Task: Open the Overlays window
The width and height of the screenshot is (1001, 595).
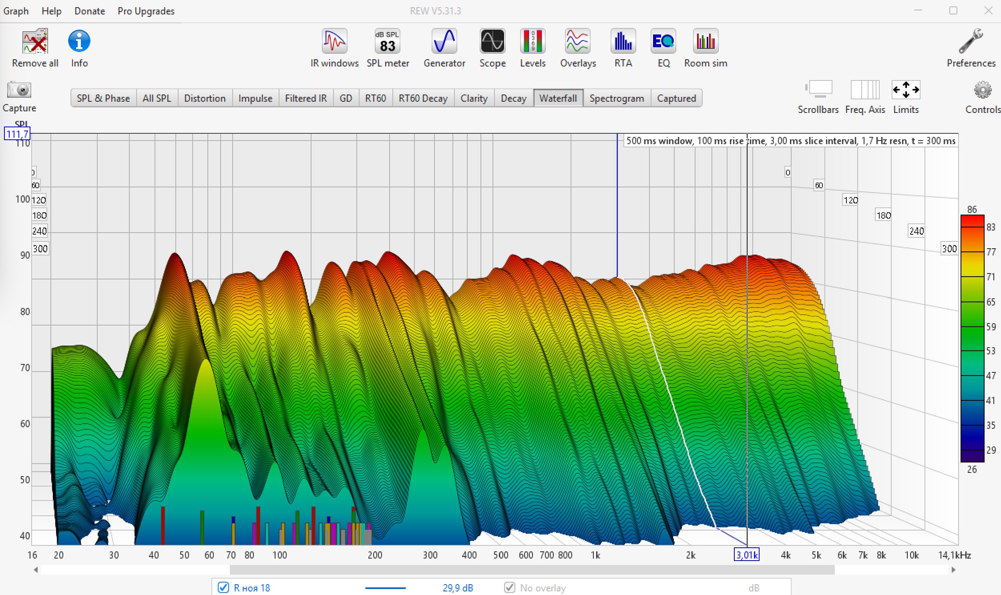Action: click(578, 41)
